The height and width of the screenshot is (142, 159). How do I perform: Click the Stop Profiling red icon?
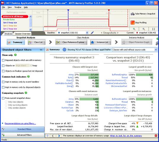click(x=132, y=22)
